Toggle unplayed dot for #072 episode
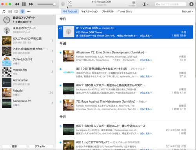The height and width of the screenshot is (150, 196). pyautogui.click(x=60, y=85)
